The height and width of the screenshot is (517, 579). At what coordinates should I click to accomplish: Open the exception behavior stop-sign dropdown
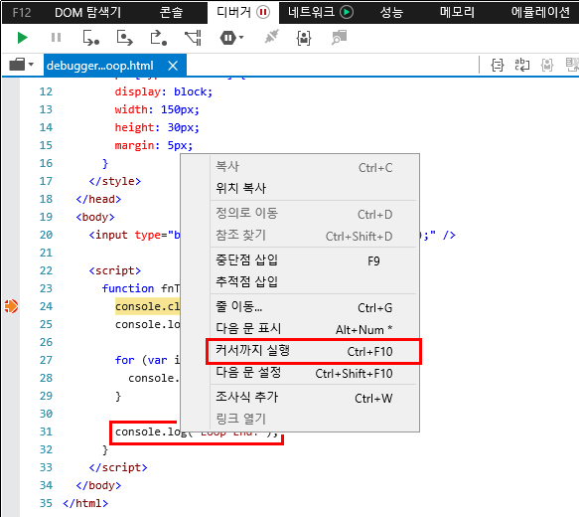[x=231, y=38]
